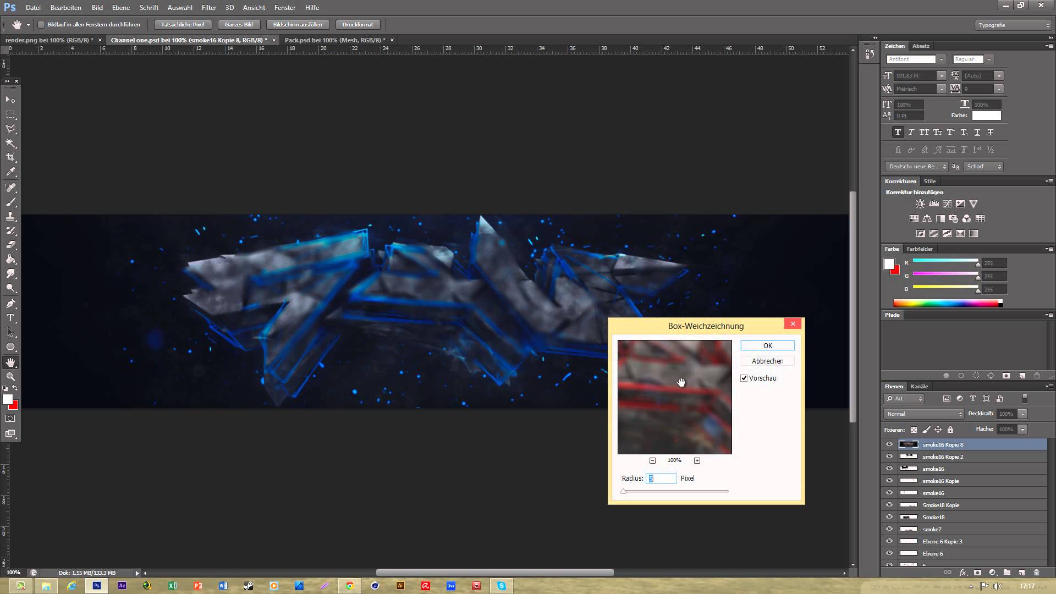Toggle visibility of smoke7 layer

click(x=889, y=529)
